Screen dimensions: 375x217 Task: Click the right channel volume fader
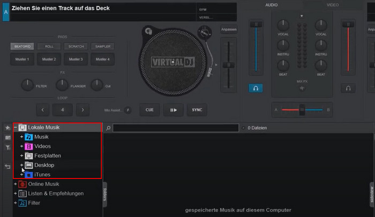coord(348,25)
